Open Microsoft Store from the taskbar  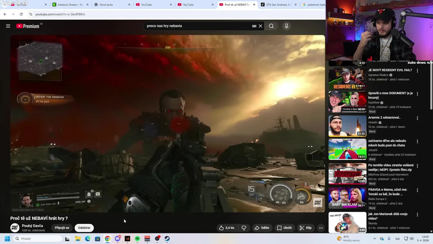pos(97,239)
